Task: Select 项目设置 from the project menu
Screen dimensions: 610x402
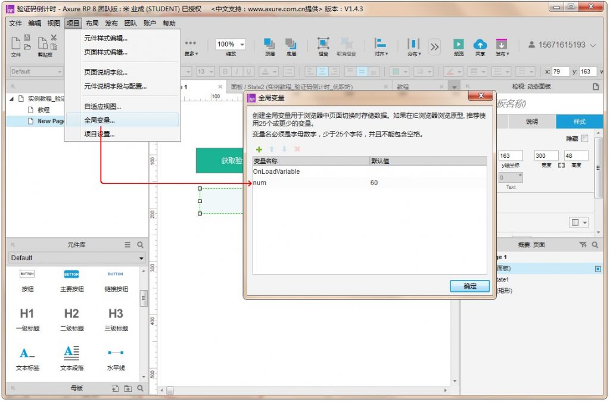Action: coord(99,134)
